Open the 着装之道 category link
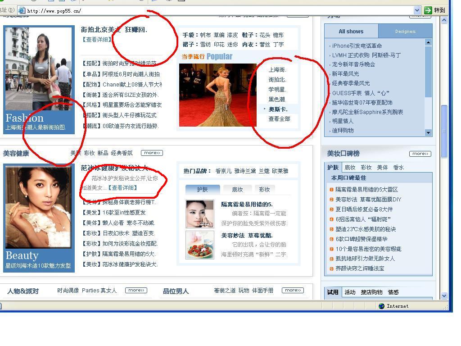Viewport: 461px width, 346px height. 225,291
